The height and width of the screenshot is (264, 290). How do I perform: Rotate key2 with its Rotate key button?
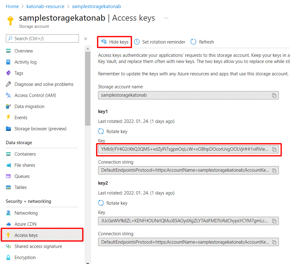(x=113, y=203)
